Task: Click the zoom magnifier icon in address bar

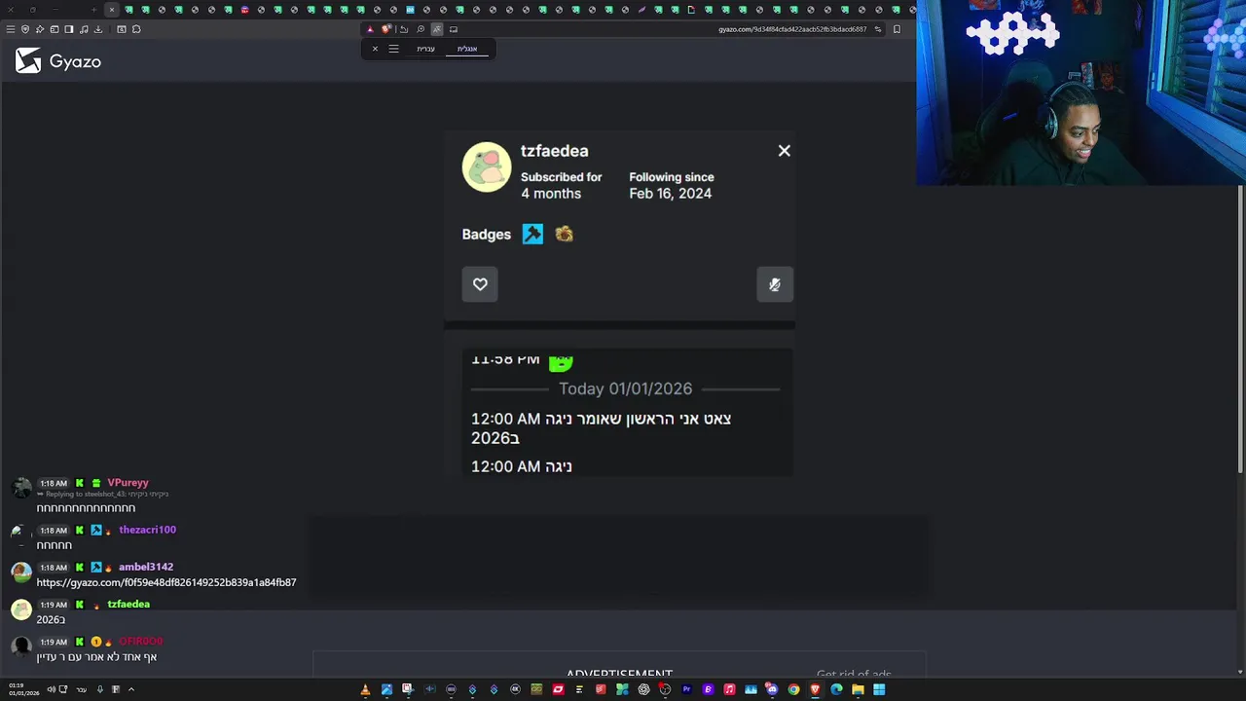Action: click(421, 29)
